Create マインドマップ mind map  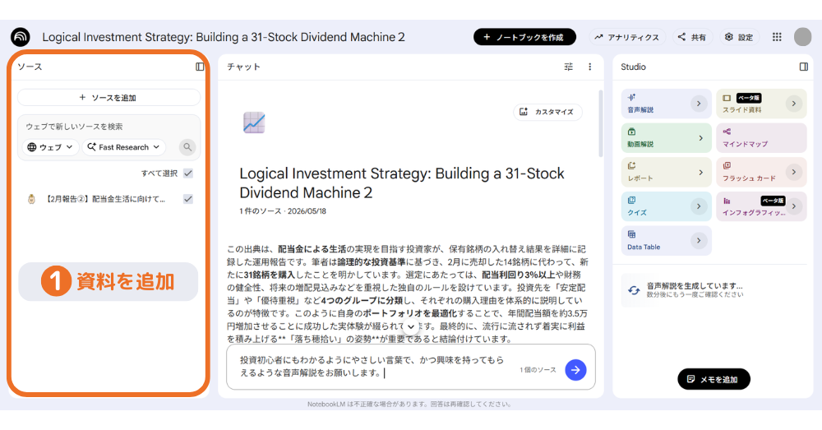pyautogui.click(x=761, y=138)
